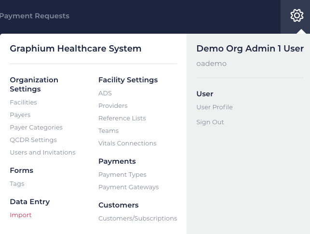This screenshot has height=234, width=310.
Task: Open Tags under Forms
Action: [17, 183]
